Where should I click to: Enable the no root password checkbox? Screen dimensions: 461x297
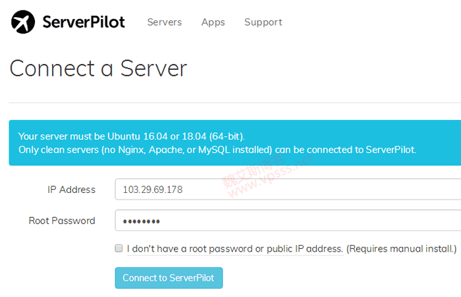[x=119, y=249]
